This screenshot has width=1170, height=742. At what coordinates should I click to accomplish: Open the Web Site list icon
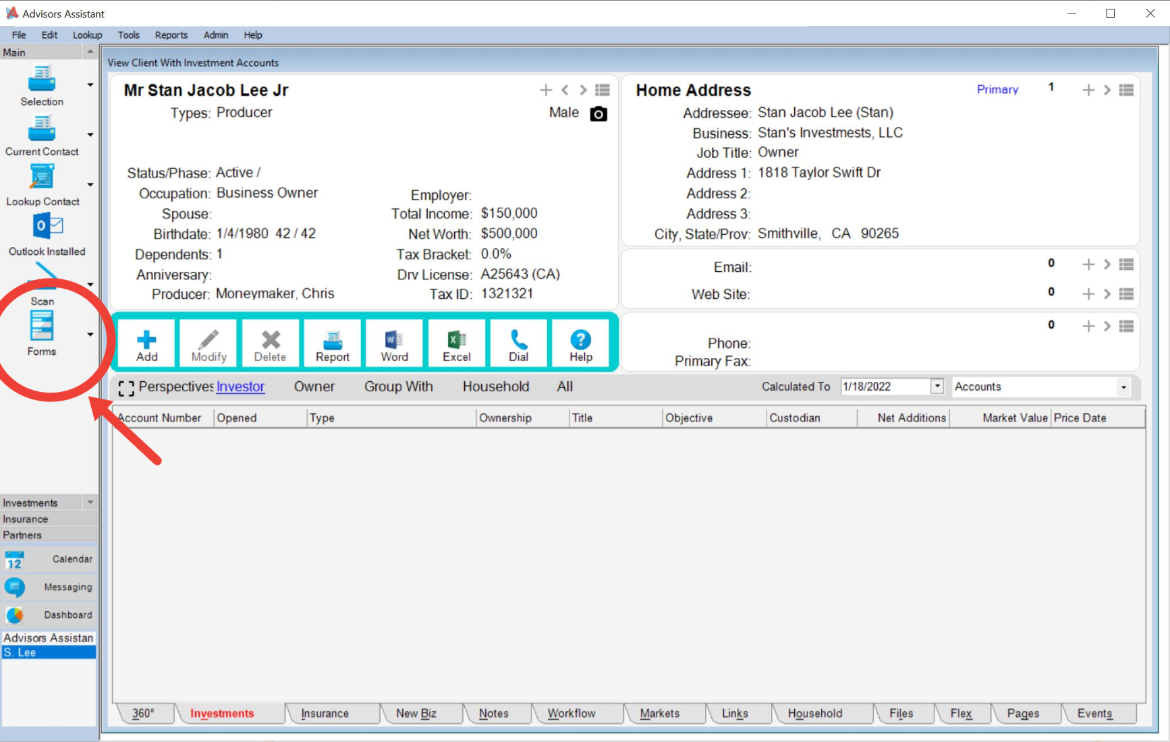pos(1126,293)
